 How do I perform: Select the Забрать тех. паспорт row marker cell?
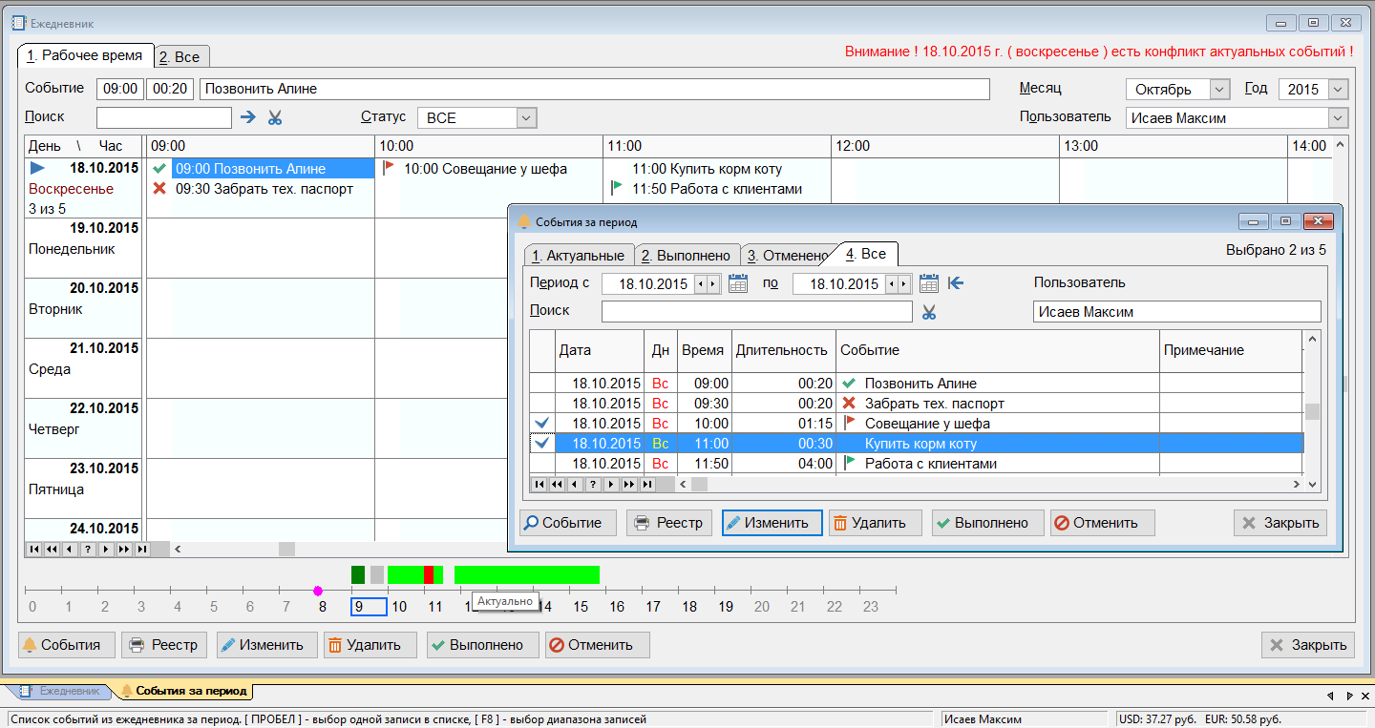(x=542, y=403)
